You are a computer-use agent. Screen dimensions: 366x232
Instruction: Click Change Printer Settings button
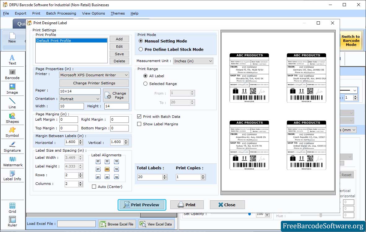tap(94, 83)
